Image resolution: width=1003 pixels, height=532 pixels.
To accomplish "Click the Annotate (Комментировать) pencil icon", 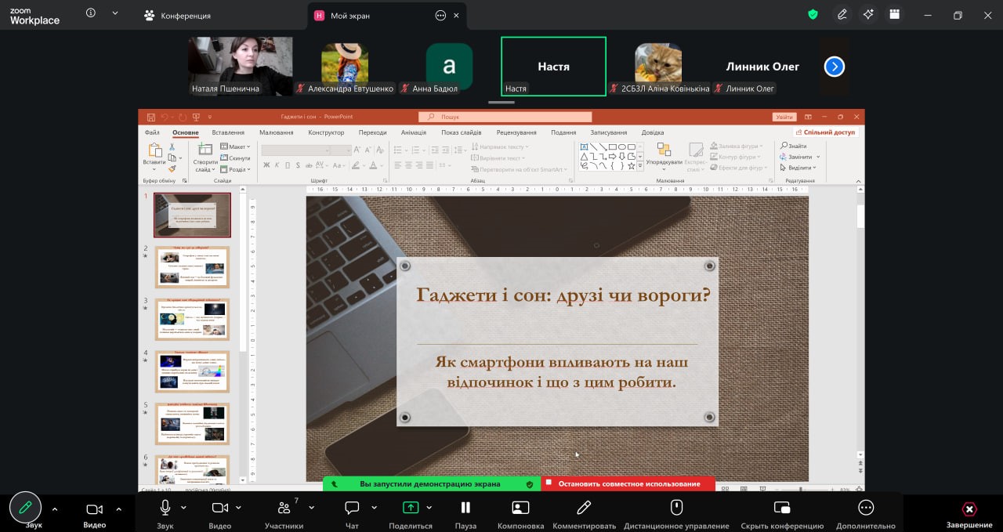I will pos(584,508).
